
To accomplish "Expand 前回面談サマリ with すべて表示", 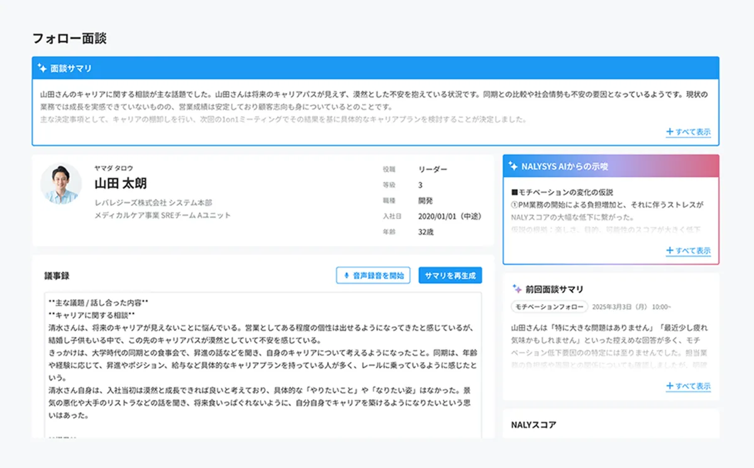I will coord(689,386).
